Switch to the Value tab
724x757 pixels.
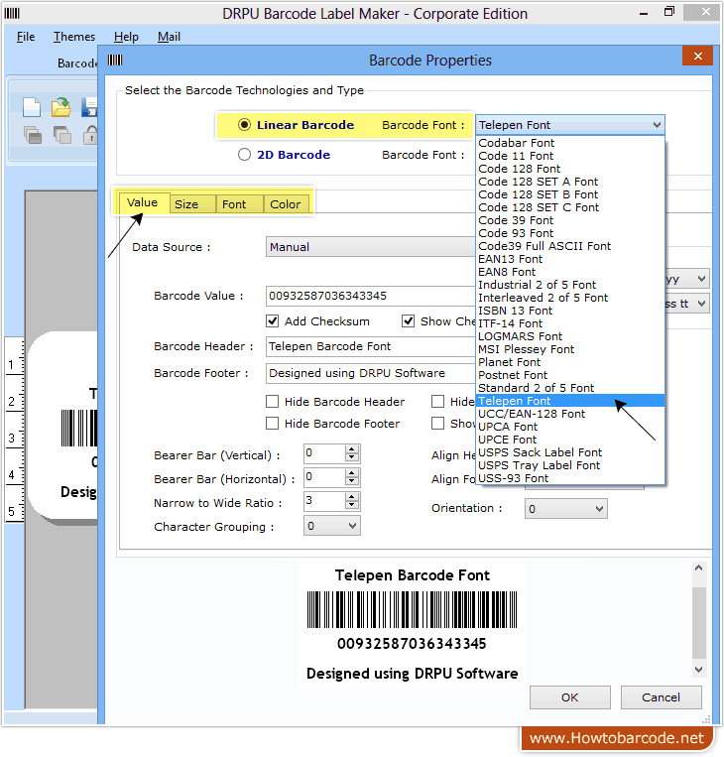pos(143,202)
